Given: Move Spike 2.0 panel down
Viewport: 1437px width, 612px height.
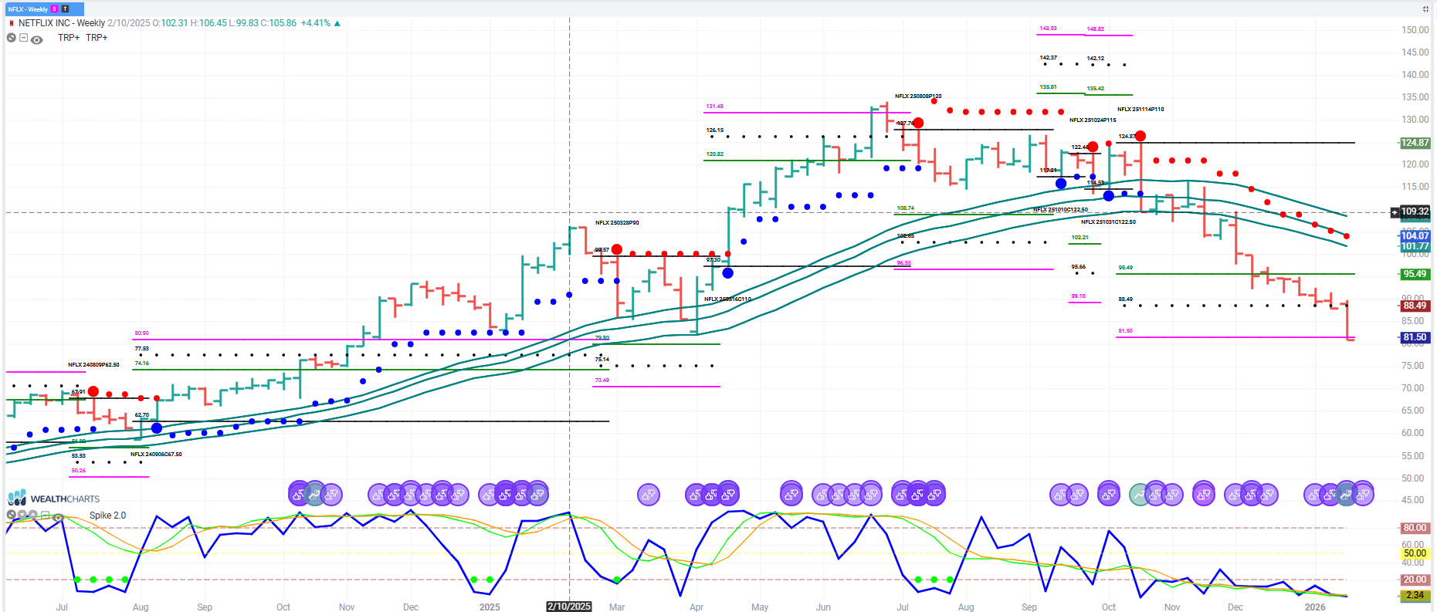Looking at the screenshot, I should (22, 515).
